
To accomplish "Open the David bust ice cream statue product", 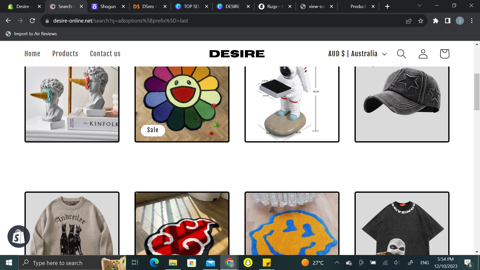I will tap(72, 104).
